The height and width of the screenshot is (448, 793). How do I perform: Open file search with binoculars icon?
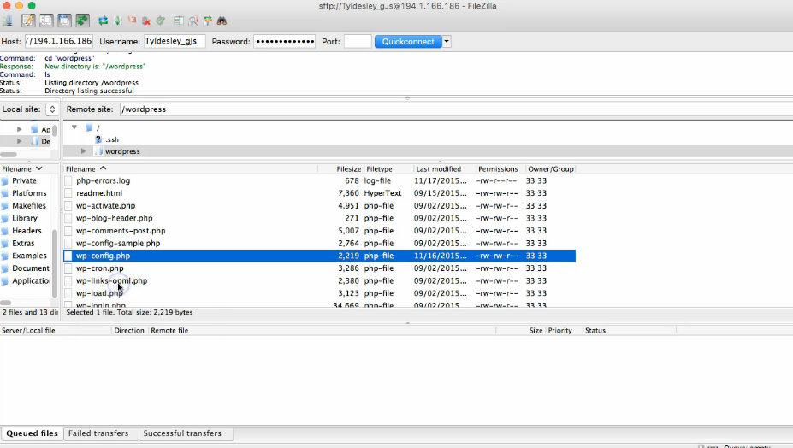(222, 21)
